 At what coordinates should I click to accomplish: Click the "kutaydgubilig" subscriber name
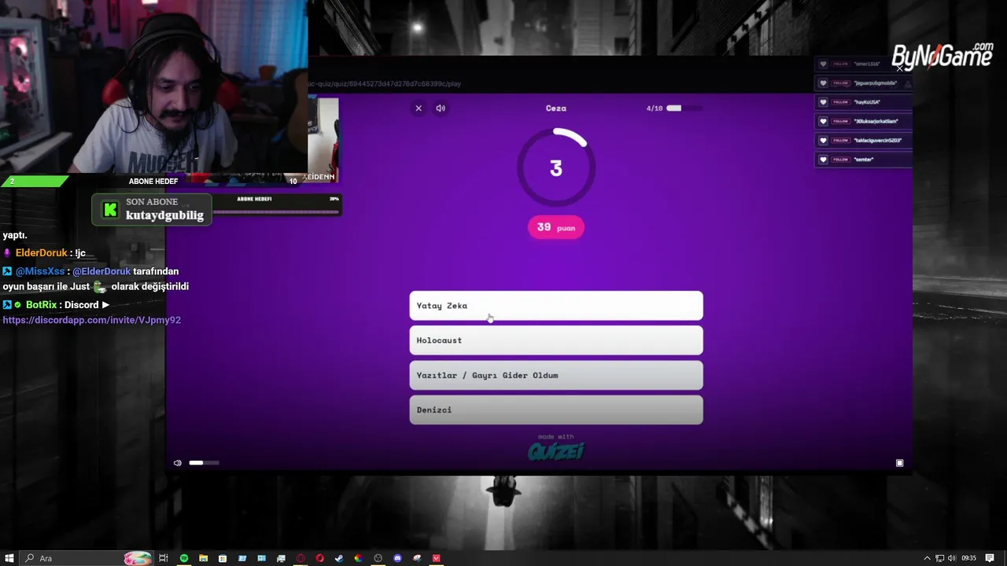click(x=164, y=215)
